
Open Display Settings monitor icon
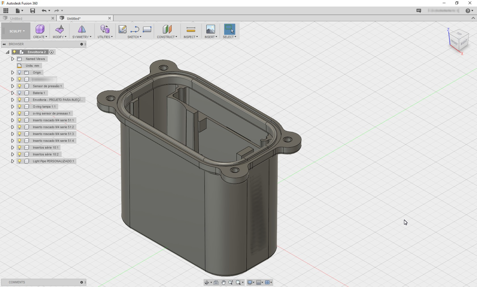click(x=250, y=282)
